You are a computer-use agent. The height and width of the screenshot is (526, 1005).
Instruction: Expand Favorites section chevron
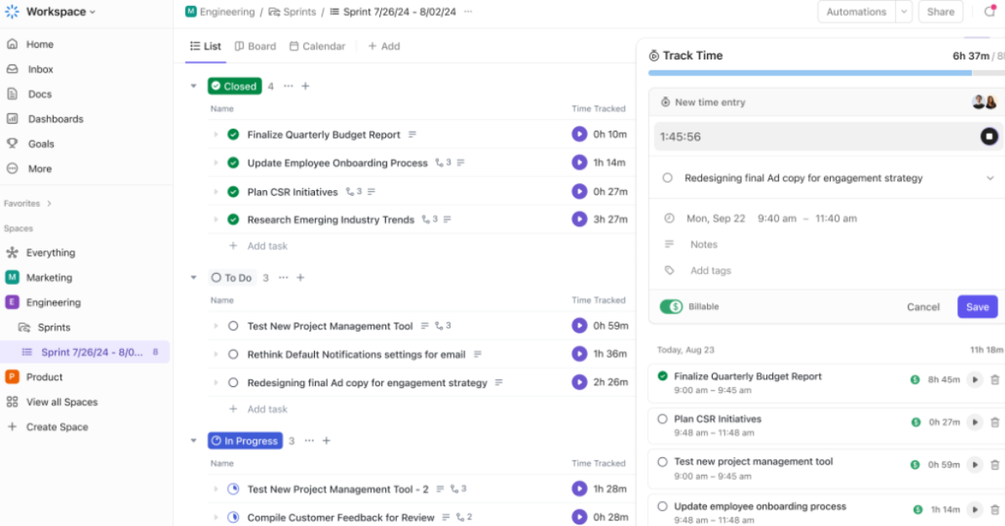click(x=49, y=204)
